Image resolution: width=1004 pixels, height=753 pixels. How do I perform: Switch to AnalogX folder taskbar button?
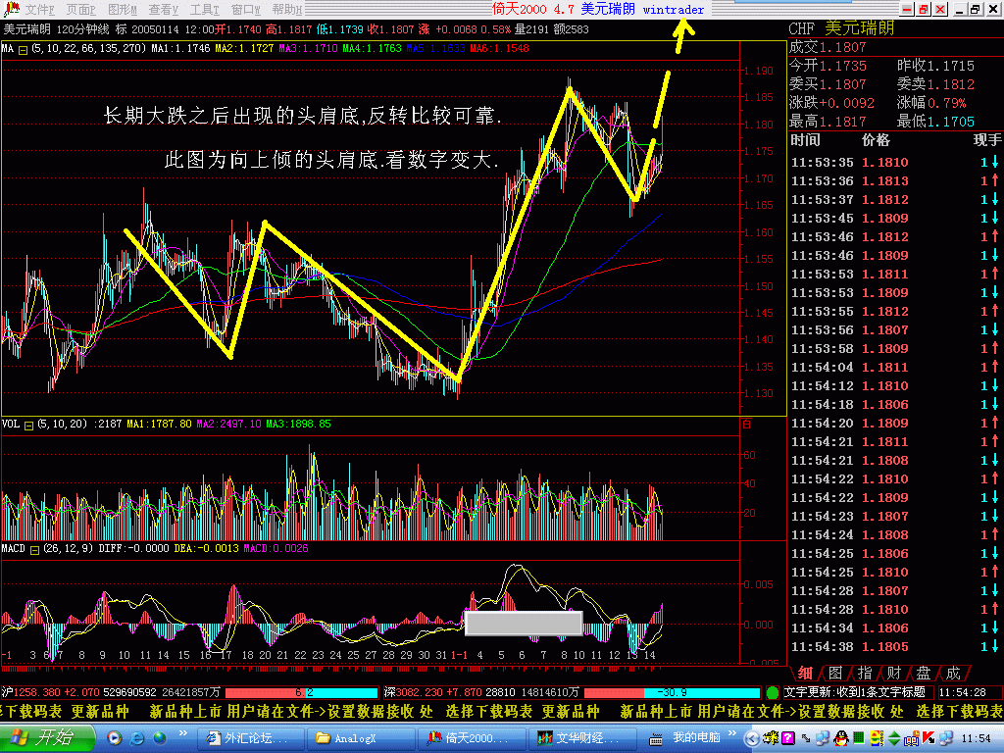[x=359, y=738]
